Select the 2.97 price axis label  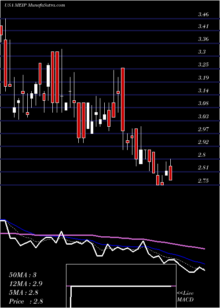[x=203, y=129]
